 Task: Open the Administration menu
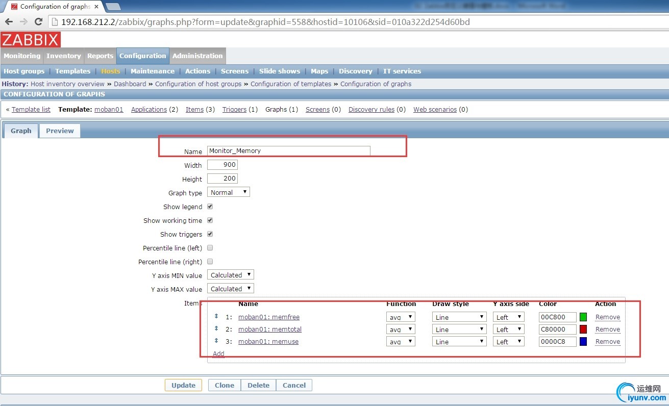pyautogui.click(x=197, y=56)
